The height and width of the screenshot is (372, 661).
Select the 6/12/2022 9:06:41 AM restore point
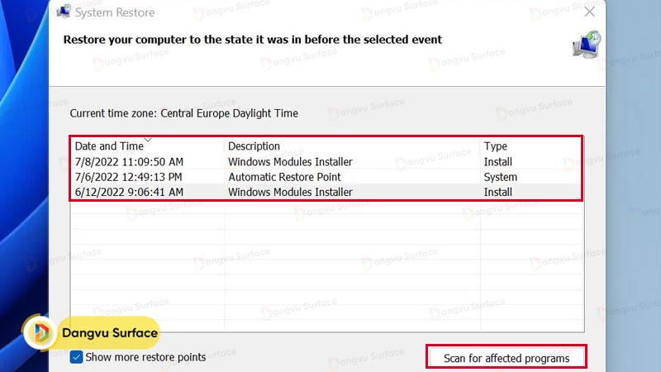[129, 192]
